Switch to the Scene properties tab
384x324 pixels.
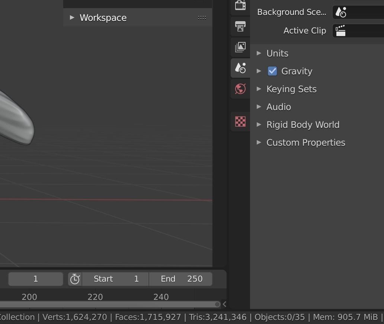click(240, 68)
